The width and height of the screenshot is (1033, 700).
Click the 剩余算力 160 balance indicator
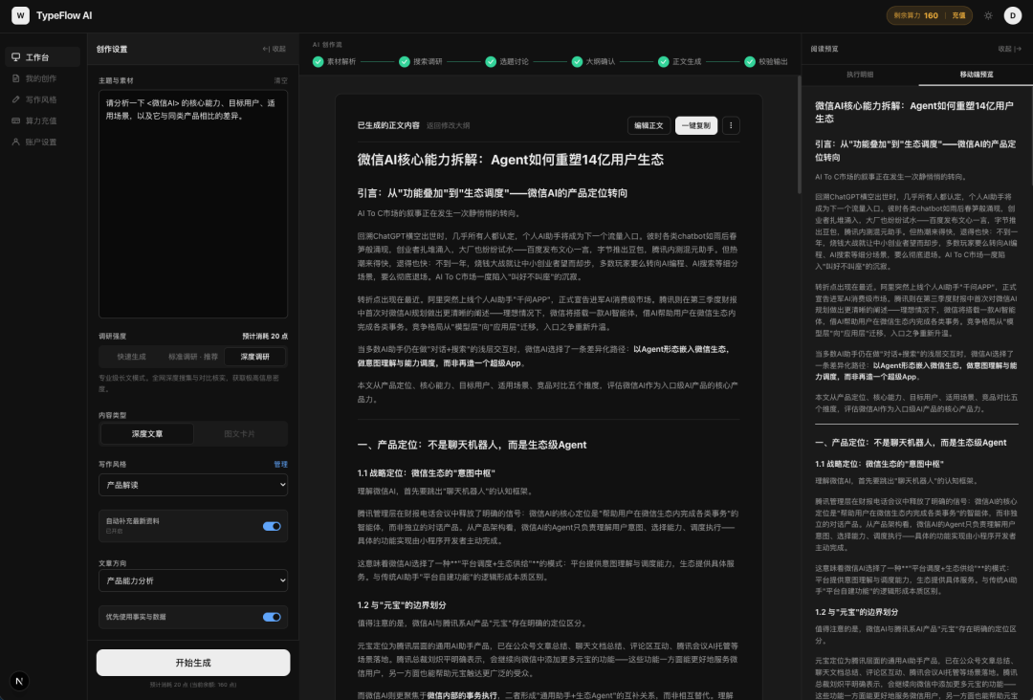point(915,15)
